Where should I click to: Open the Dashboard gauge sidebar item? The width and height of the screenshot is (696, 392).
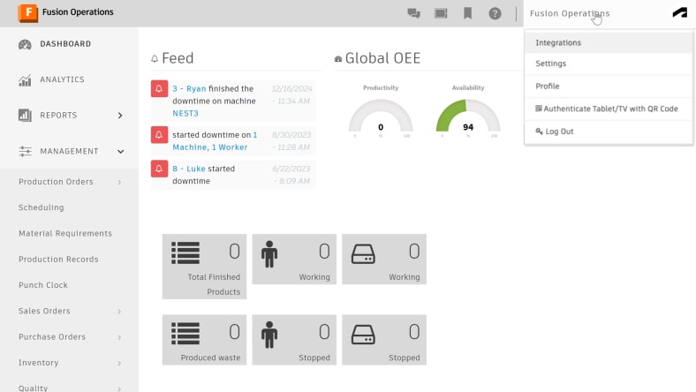click(x=55, y=44)
